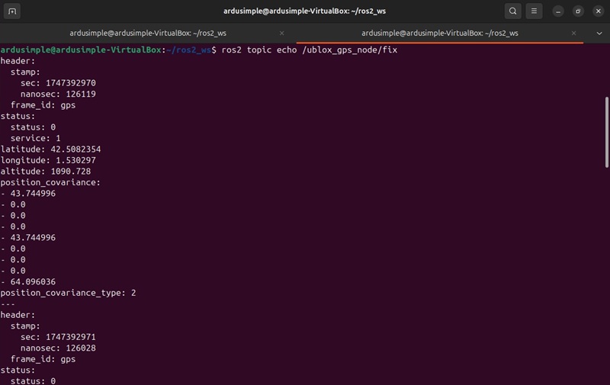Minimize the terminal window
Screen dimensions: 610x385
click(559, 11)
